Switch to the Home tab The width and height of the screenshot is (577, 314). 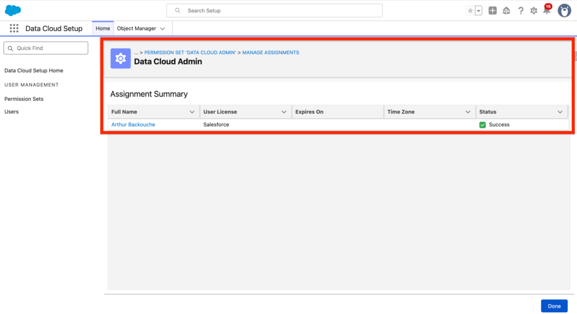[x=103, y=28]
